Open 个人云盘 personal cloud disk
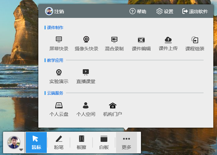This screenshot has width=217, height=155. (x=59, y=109)
